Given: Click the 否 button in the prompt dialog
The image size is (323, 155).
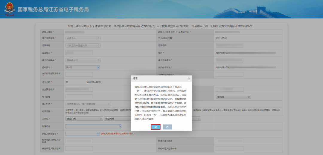Looking at the screenshot, I should (167, 127).
